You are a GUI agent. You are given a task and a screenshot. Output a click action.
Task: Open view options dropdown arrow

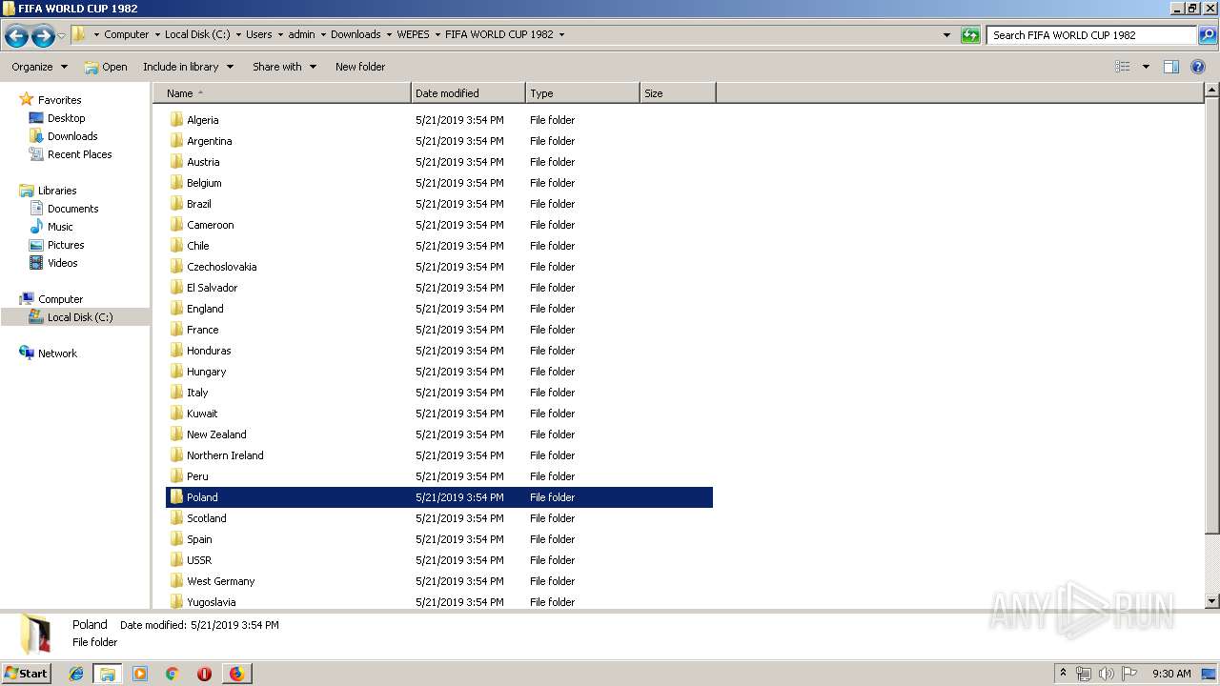point(1146,67)
